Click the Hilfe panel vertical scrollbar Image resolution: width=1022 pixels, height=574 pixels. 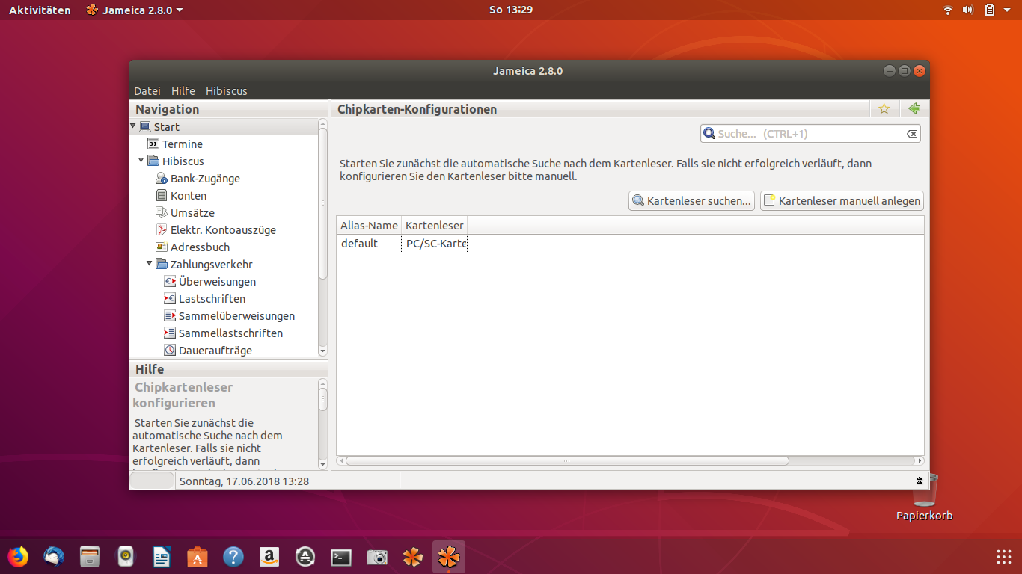click(322, 399)
